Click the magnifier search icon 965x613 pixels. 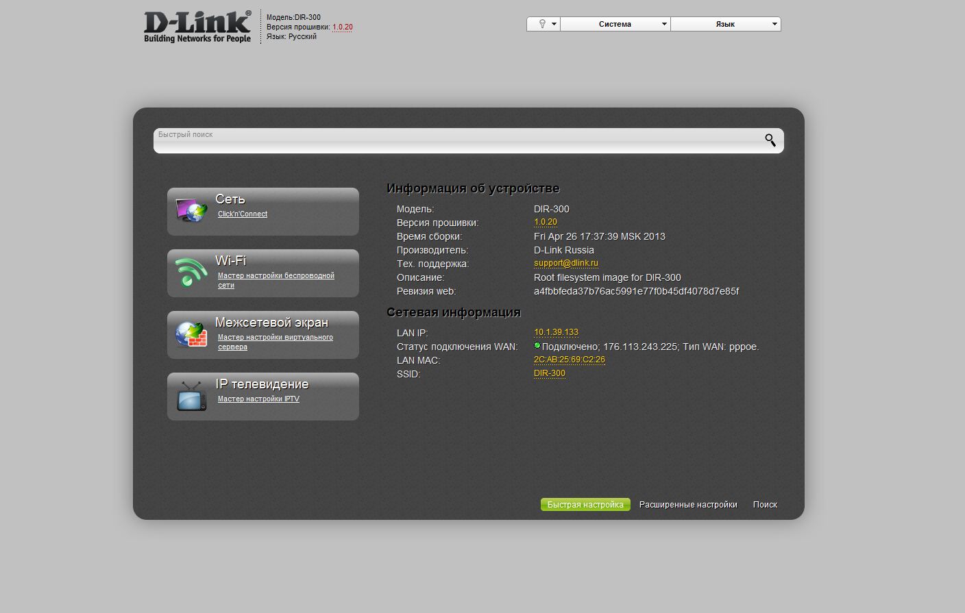(770, 140)
